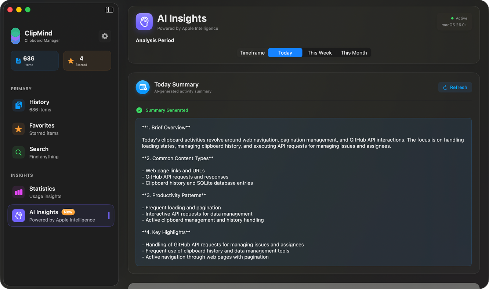Select the Favorites star icon
489x289 pixels.
pos(18,129)
